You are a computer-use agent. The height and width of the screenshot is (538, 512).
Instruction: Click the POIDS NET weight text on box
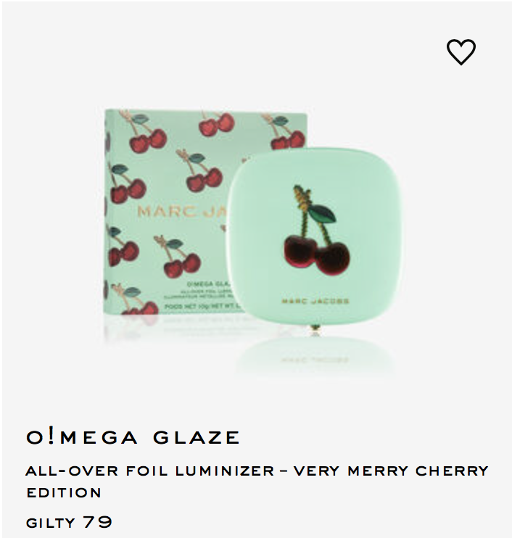[203, 306]
